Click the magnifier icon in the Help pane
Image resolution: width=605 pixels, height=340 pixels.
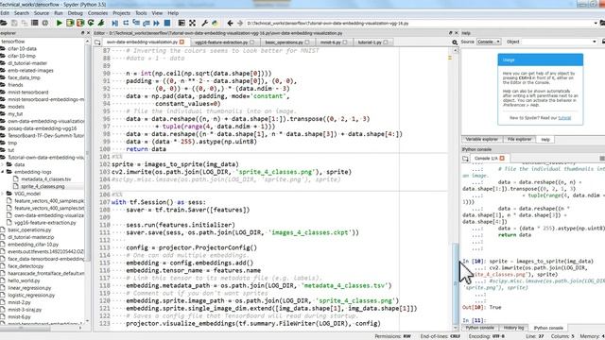[x=455, y=42]
